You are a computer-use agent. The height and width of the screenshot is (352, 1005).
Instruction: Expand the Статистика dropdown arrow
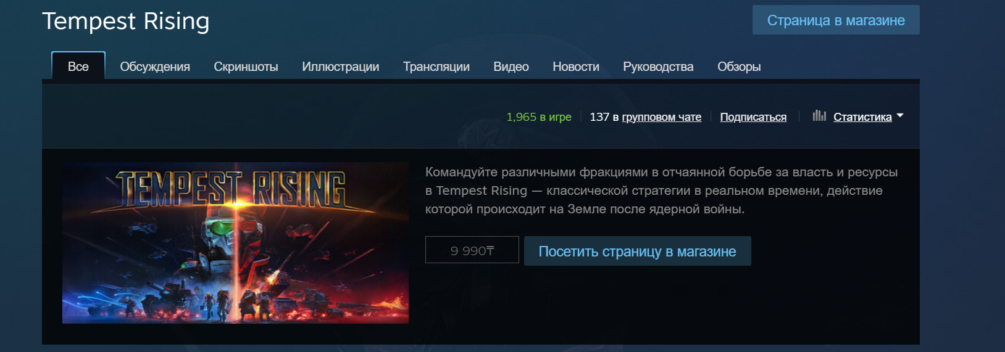[900, 115]
